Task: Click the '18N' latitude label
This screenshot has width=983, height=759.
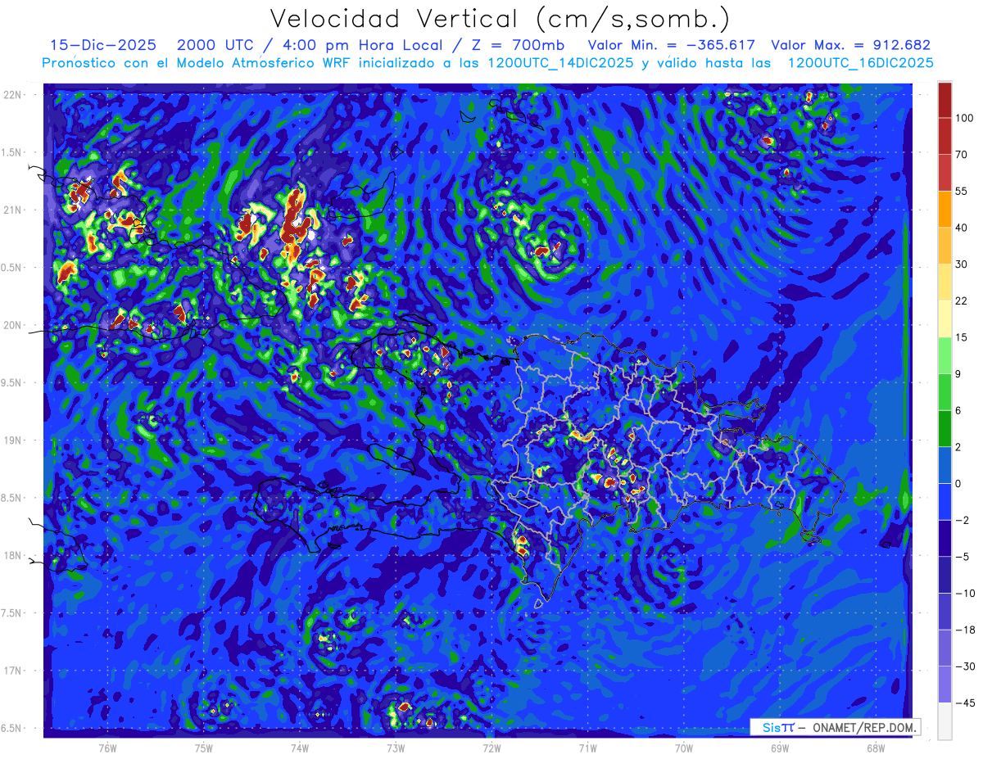Action: pos(14,555)
